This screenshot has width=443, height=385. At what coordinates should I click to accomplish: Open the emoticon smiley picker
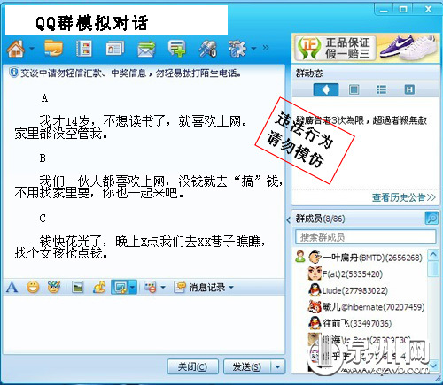click(33, 287)
